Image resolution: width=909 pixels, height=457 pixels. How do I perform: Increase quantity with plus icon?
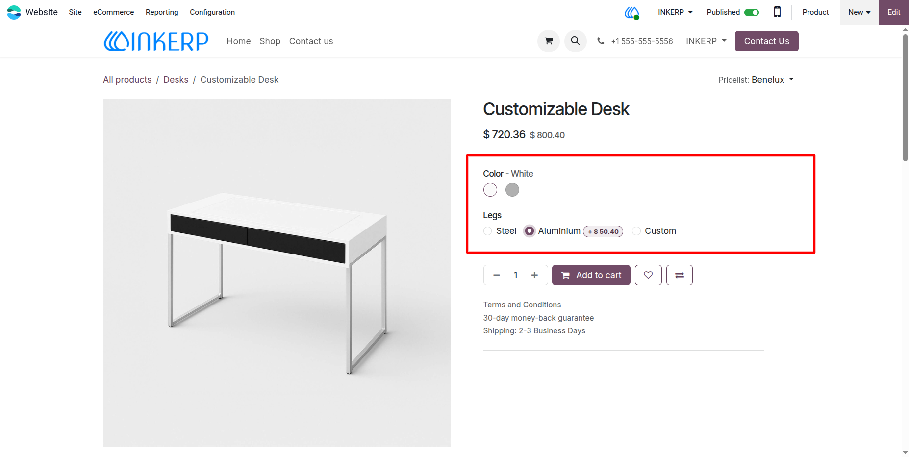[534, 275]
